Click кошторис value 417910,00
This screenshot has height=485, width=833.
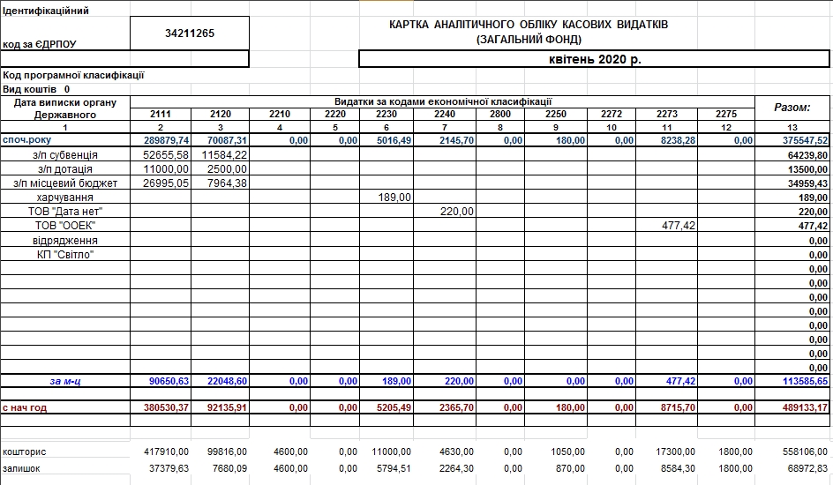[166, 452]
